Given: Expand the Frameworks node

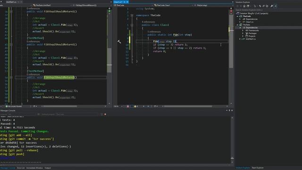Looking at the screenshot, I should point(243,30).
